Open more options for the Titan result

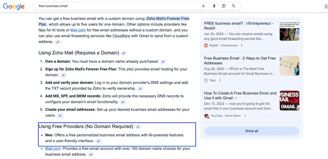coord(220,80)
